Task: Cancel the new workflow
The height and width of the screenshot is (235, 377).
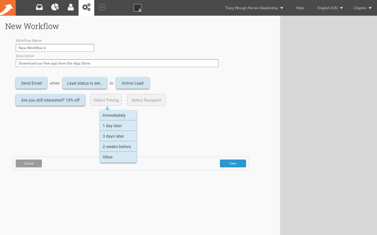Action: (29, 163)
